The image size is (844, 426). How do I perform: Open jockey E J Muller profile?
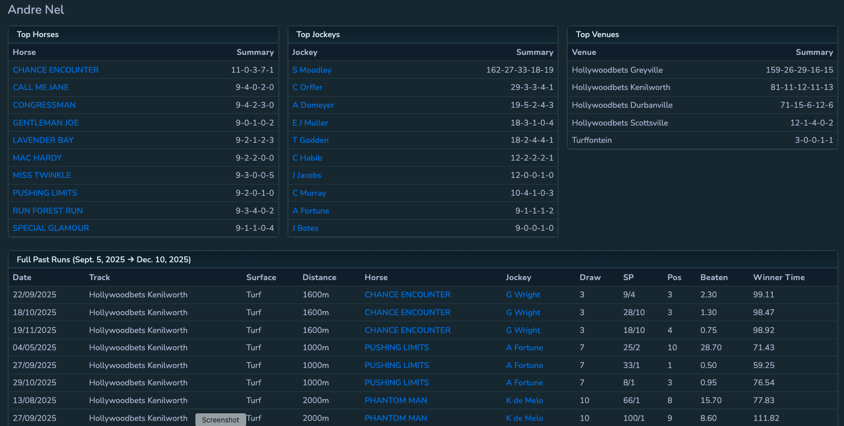[x=310, y=123]
